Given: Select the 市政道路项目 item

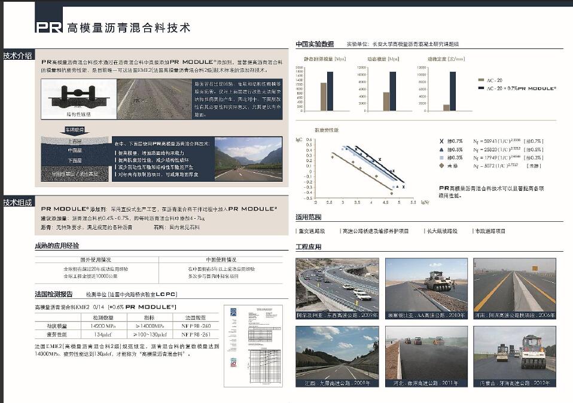Looking at the screenshot, I should [489, 231].
